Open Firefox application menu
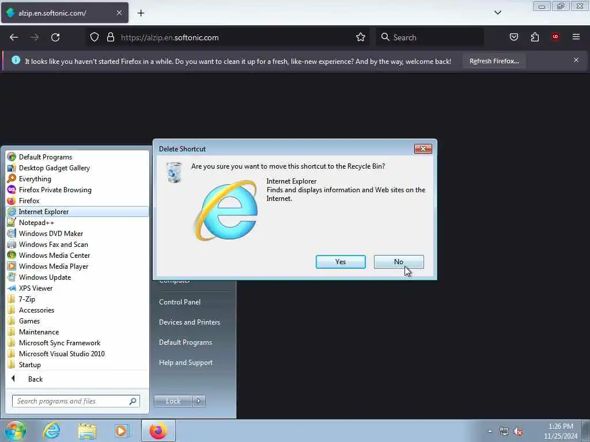The width and height of the screenshot is (590, 442). 576,37
